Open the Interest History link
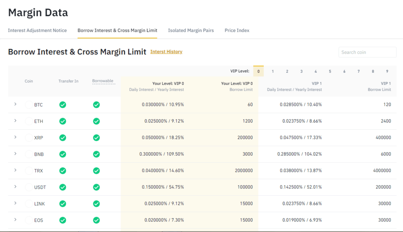403x232 pixels. tap(166, 51)
